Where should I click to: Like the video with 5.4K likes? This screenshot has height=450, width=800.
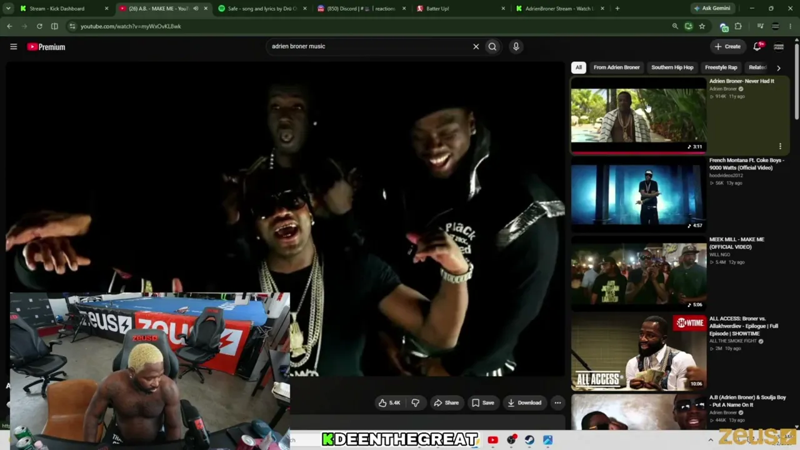tap(389, 402)
